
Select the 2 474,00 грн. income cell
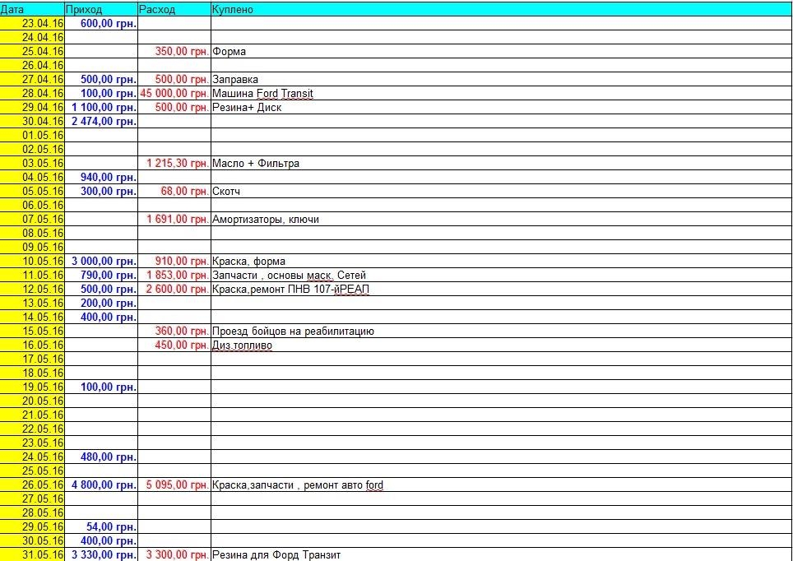(x=101, y=121)
